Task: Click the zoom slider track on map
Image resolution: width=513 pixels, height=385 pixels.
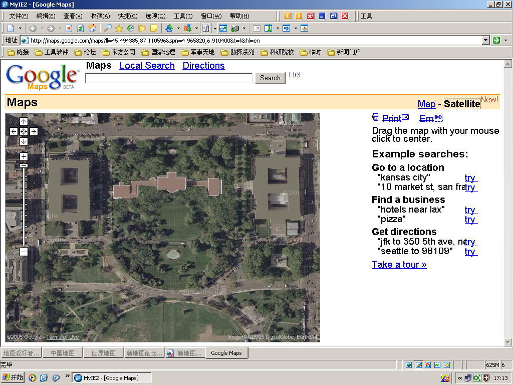Action: (x=24, y=206)
